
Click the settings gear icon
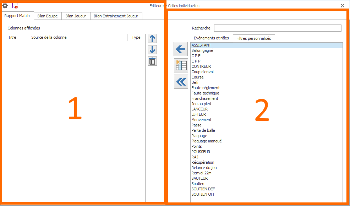5,6
